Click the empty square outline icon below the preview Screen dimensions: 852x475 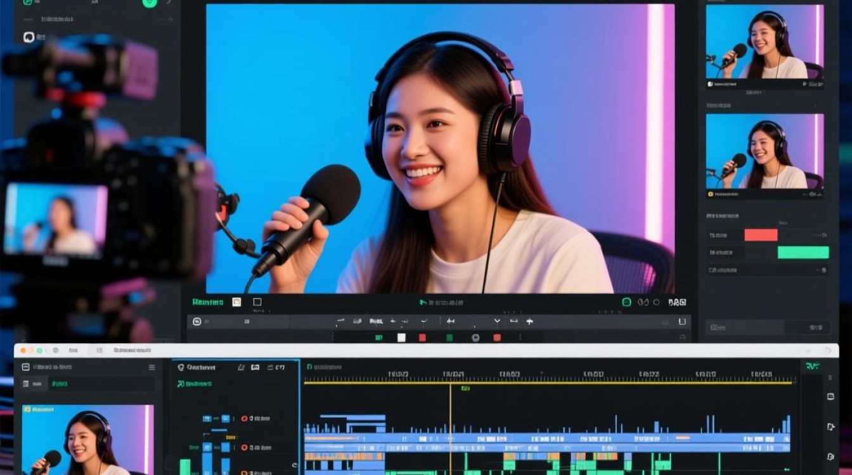click(x=257, y=302)
